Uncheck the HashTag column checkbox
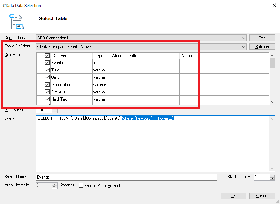Screen dimensions: 280x204 click(x=47, y=99)
